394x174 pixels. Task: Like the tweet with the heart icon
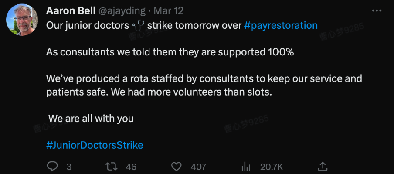click(x=176, y=167)
